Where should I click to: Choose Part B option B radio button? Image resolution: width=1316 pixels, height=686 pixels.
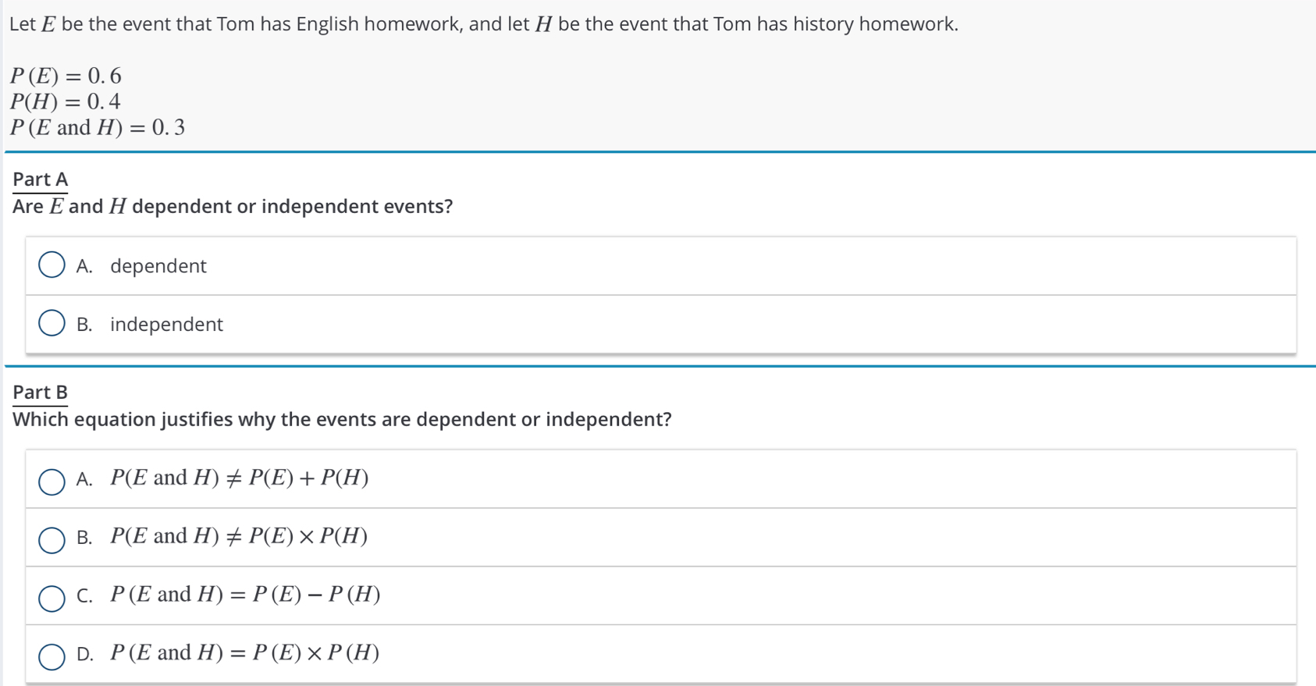point(52,540)
